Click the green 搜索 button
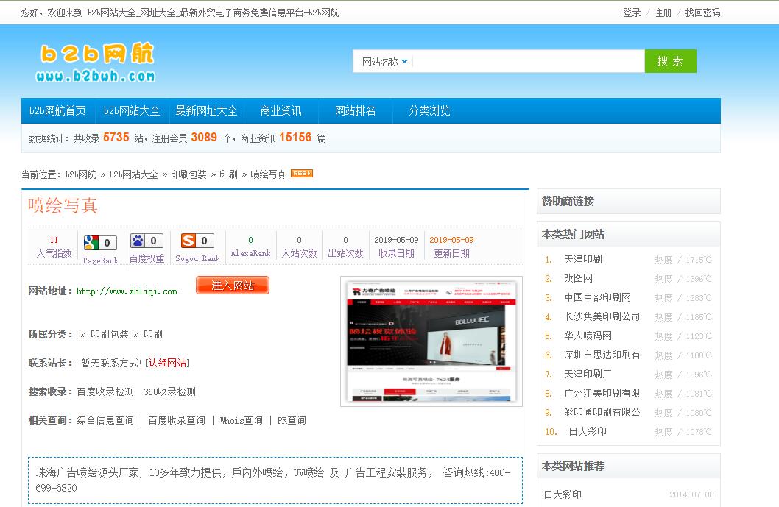The image size is (779, 507). pyautogui.click(x=670, y=61)
